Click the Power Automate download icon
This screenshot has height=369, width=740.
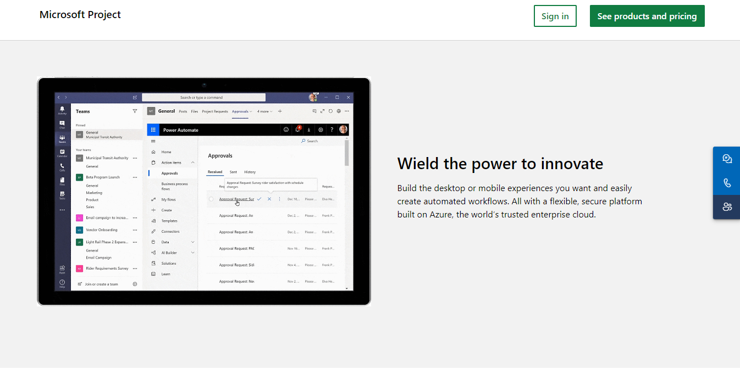308,130
